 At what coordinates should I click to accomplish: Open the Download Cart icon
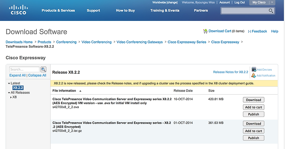pyautogui.click(x=205, y=31)
